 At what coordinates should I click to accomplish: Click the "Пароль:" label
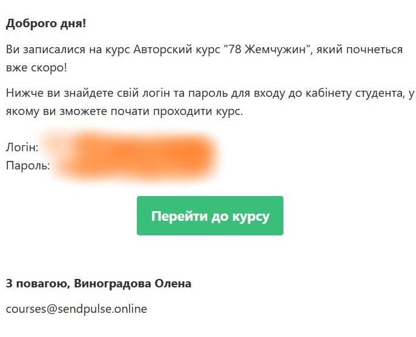(x=28, y=165)
